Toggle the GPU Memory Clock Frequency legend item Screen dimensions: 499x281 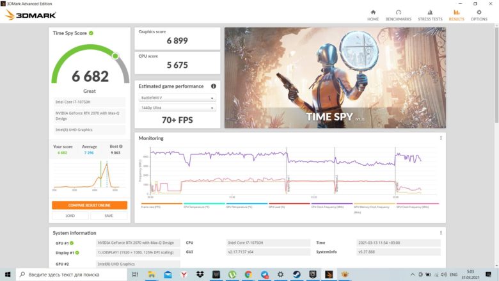click(x=374, y=207)
